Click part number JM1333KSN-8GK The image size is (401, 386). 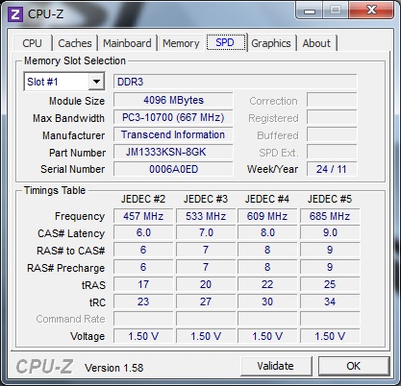point(173,152)
